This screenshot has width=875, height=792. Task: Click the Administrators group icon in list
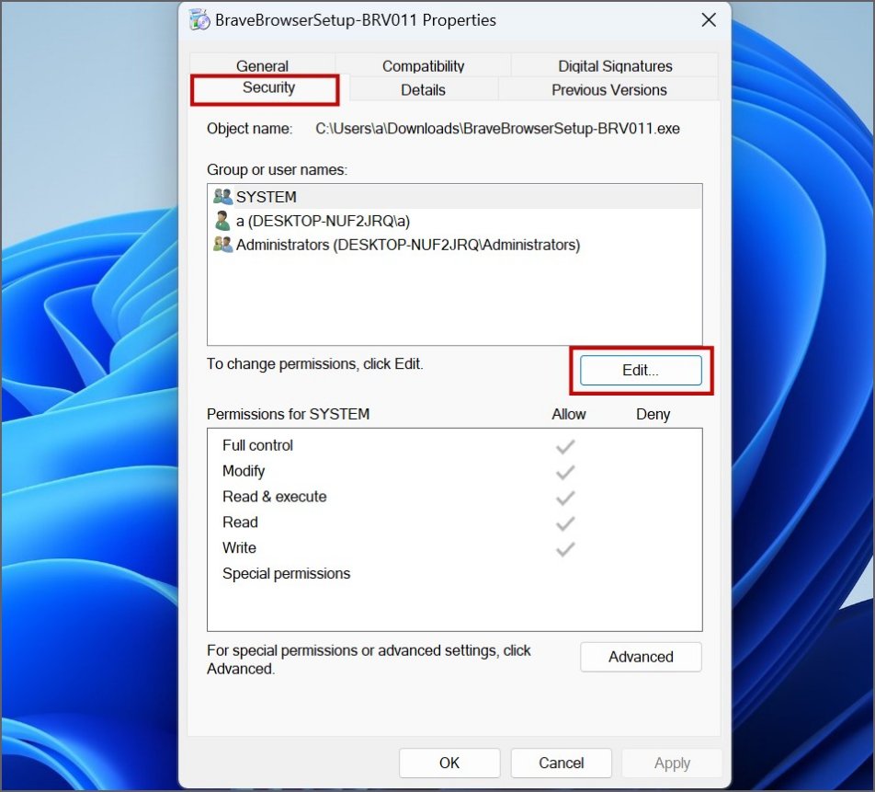click(222, 245)
